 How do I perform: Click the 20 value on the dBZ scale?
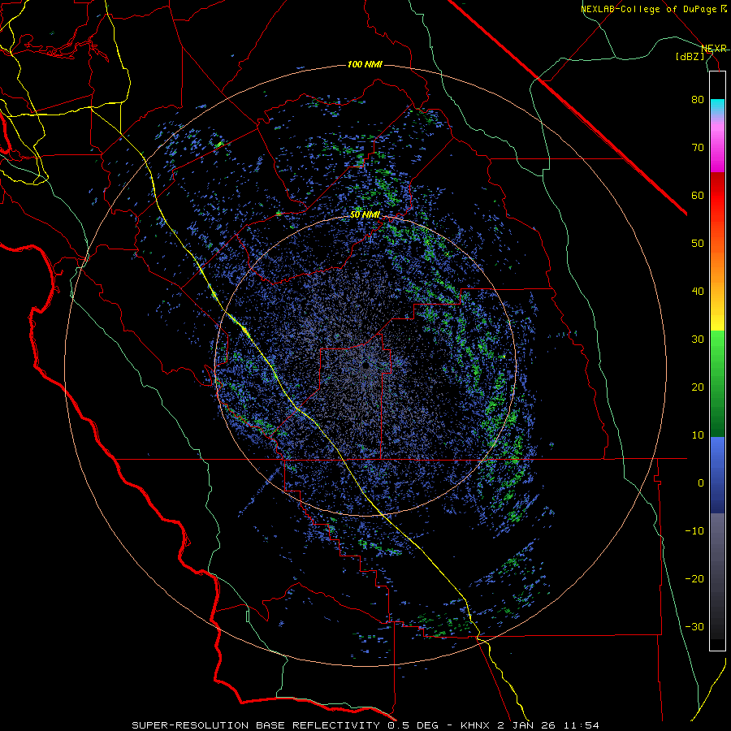pos(698,387)
